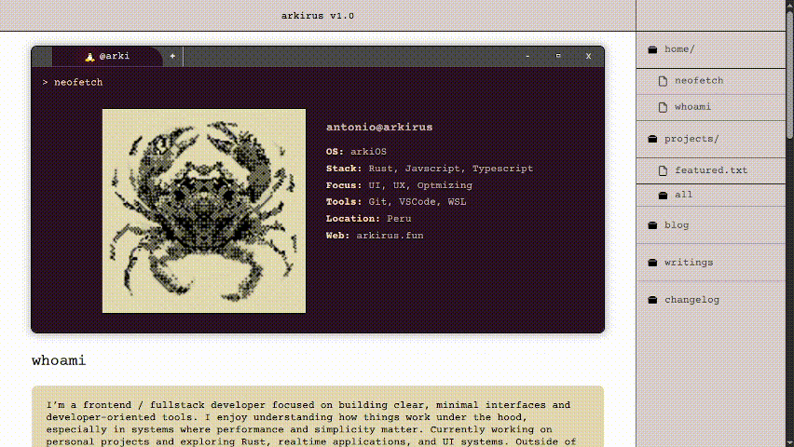Select the @arki terminal tab
The image size is (794, 447).
114,57
